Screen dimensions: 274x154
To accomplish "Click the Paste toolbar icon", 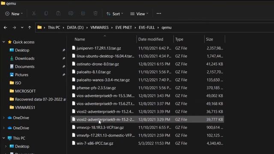I will (x=58, y=13).
